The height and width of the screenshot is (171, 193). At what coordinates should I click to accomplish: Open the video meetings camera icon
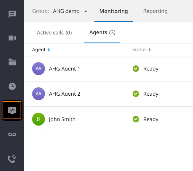[12, 38]
